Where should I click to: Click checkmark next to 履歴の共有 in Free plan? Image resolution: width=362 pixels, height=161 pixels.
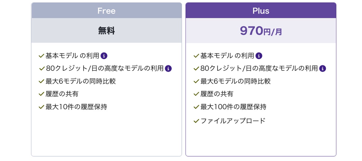pyautogui.click(x=41, y=94)
